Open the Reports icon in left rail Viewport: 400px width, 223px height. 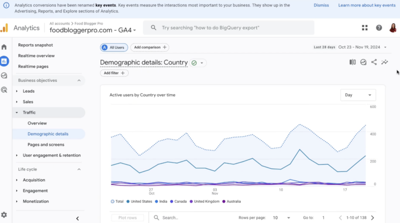(x=4, y=61)
